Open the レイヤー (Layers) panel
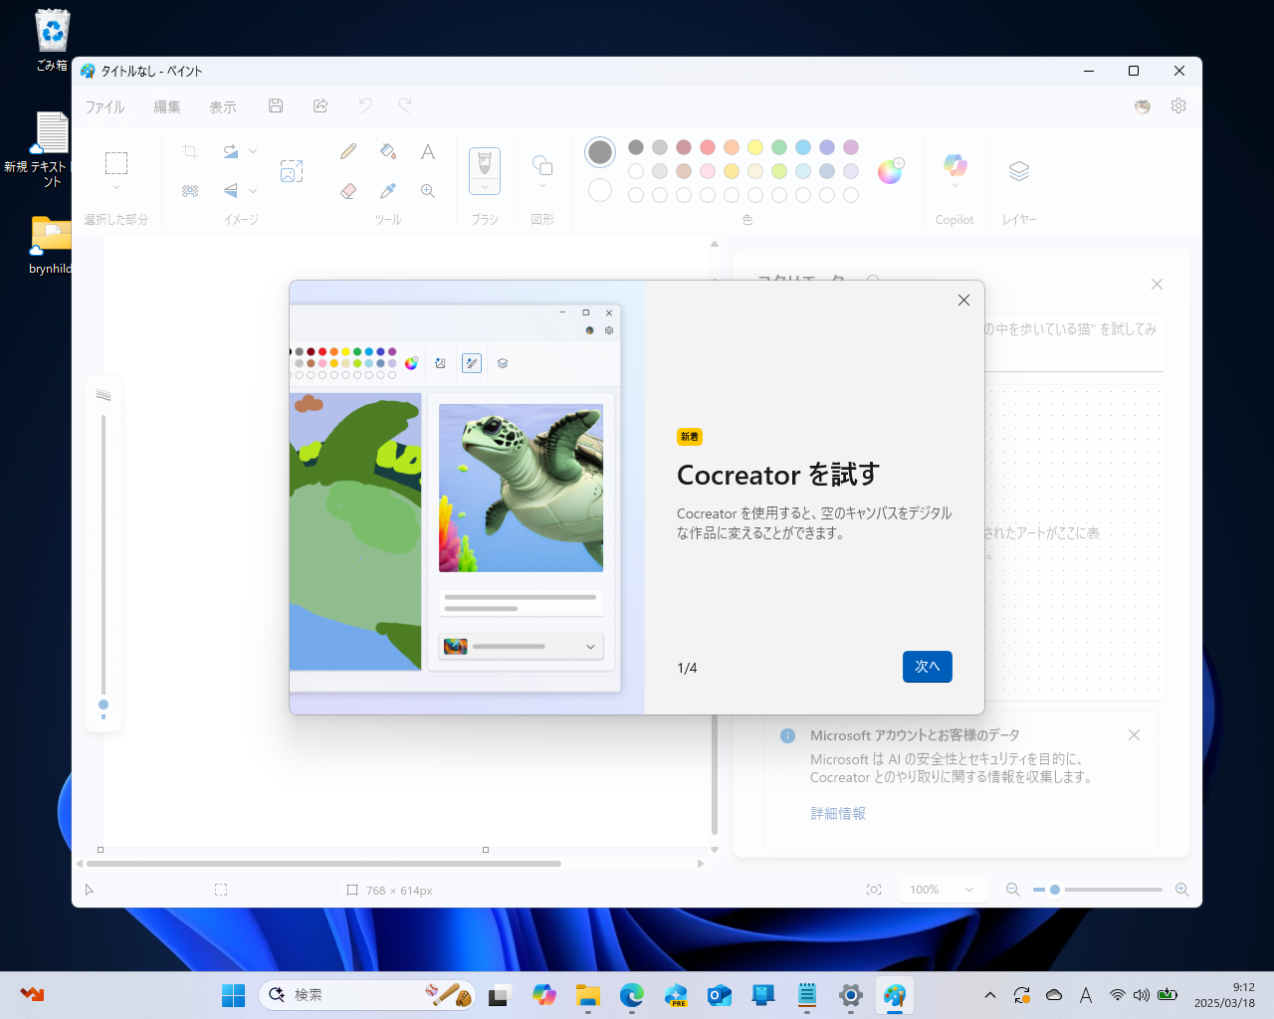The height and width of the screenshot is (1019, 1274). tap(1018, 169)
